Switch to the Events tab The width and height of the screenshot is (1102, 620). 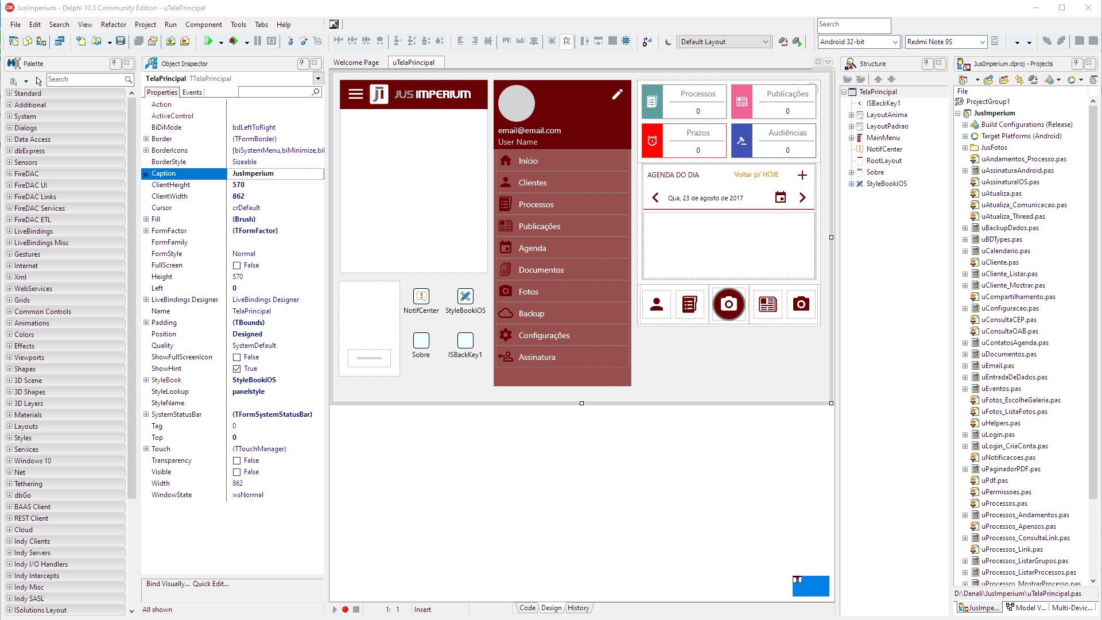click(192, 92)
